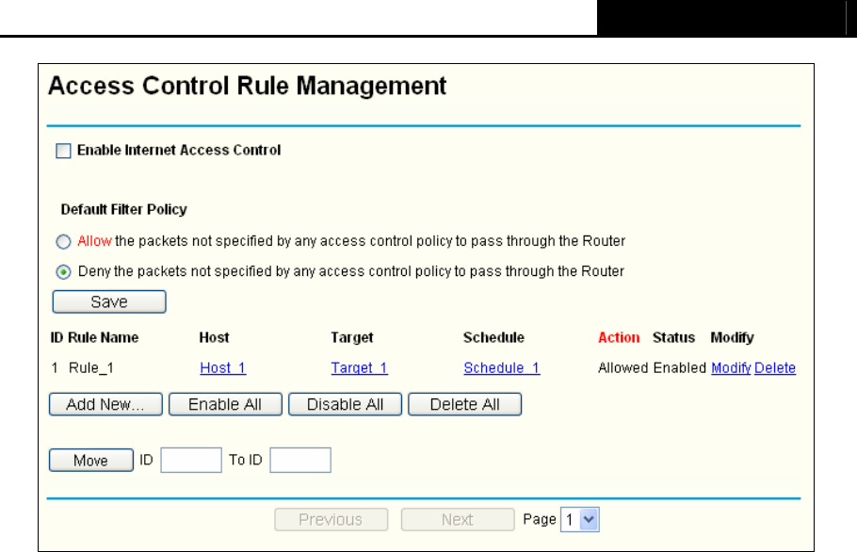The image size is (857, 552).
Task: Click the Access Control Rule Management heading
Action: click(x=247, y=87)
